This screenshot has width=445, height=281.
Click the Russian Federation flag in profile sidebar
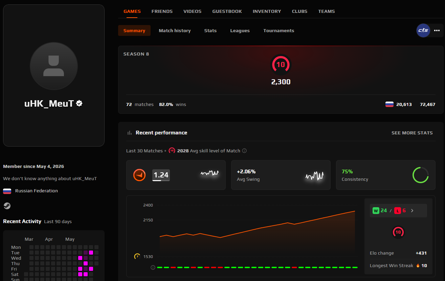7,191
